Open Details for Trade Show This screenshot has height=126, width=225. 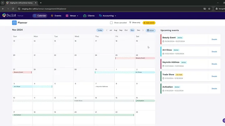[214, 76]
